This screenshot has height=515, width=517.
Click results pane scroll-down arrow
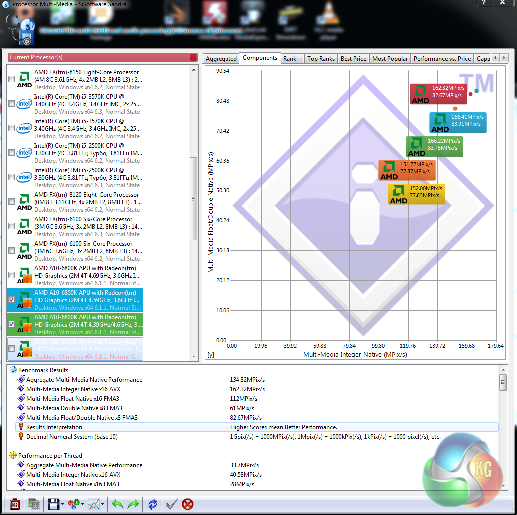(503, 486)
